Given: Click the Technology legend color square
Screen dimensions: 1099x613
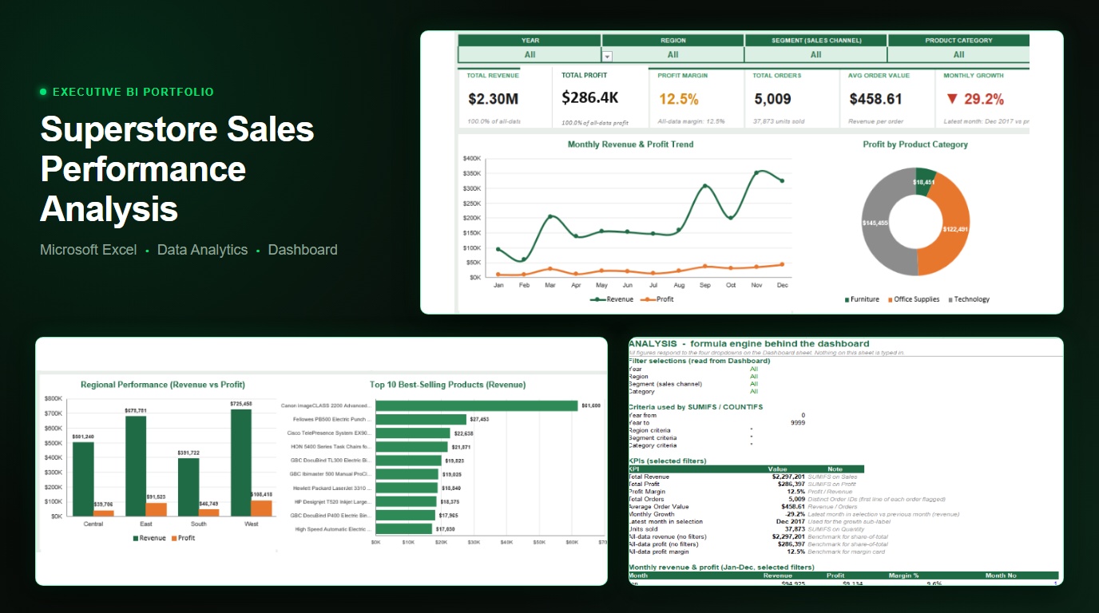Looking at the screenshot, I should click(950, 300).
